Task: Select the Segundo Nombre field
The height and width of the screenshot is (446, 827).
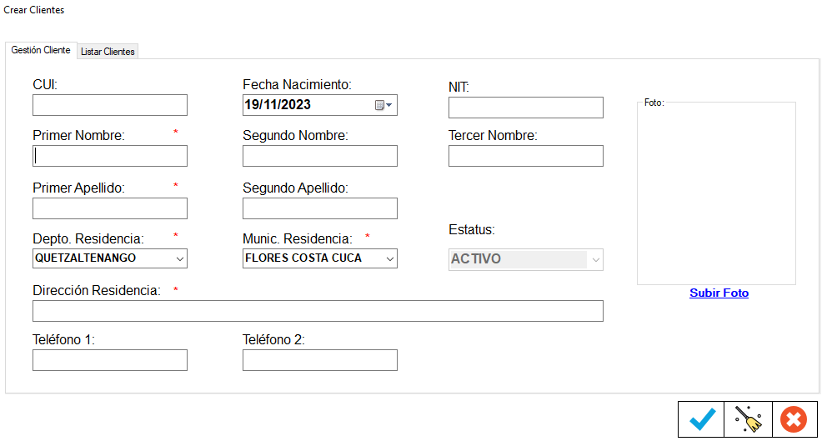Action: [x=319, y=156]
